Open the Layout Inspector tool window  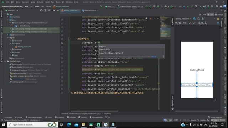[x=215, y=117]
